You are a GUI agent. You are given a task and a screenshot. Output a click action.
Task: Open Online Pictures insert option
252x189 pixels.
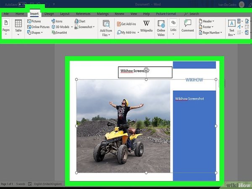[x=38, y=27]
